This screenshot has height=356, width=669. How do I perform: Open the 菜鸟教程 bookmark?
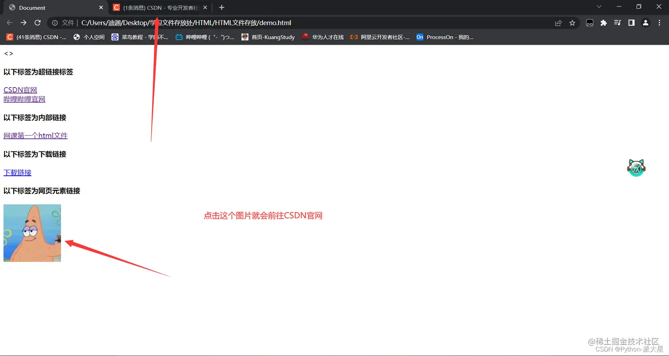coord(140,37)
